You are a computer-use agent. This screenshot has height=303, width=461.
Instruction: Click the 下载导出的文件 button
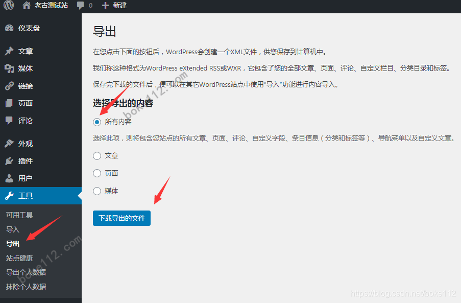pyautogui.click(x=122, y=218)
